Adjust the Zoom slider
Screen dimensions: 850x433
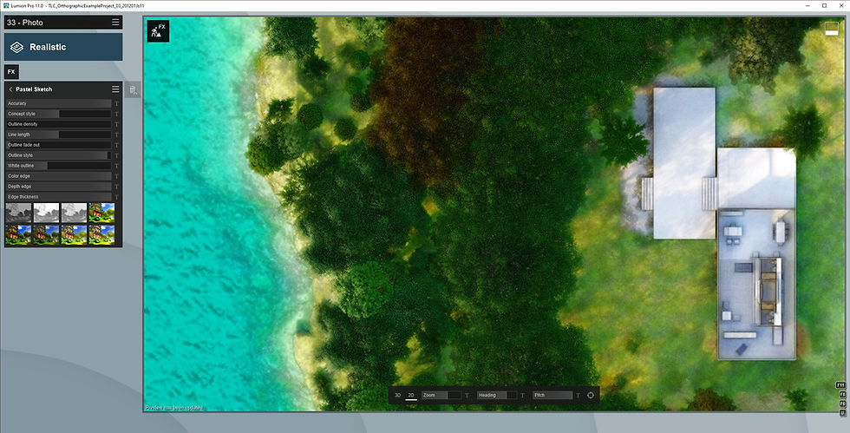click(441, 395)
